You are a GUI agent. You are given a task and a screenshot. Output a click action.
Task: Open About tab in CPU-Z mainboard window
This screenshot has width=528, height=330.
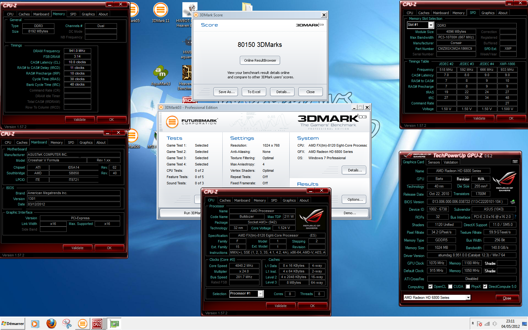tap(101, 143)
